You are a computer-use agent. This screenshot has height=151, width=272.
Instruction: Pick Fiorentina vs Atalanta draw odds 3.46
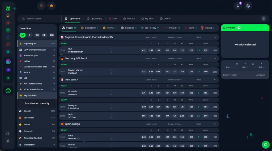pyautogui.click(x=151, y=93)
